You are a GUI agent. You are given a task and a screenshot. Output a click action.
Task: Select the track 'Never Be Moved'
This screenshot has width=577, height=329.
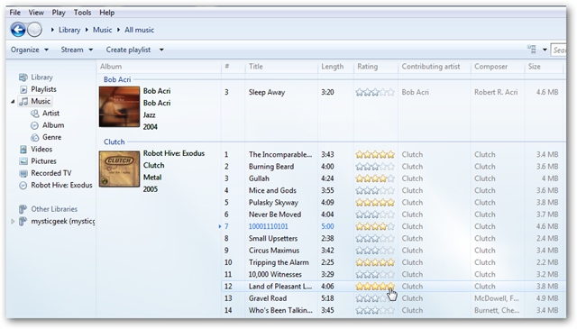tap(275, 215)
